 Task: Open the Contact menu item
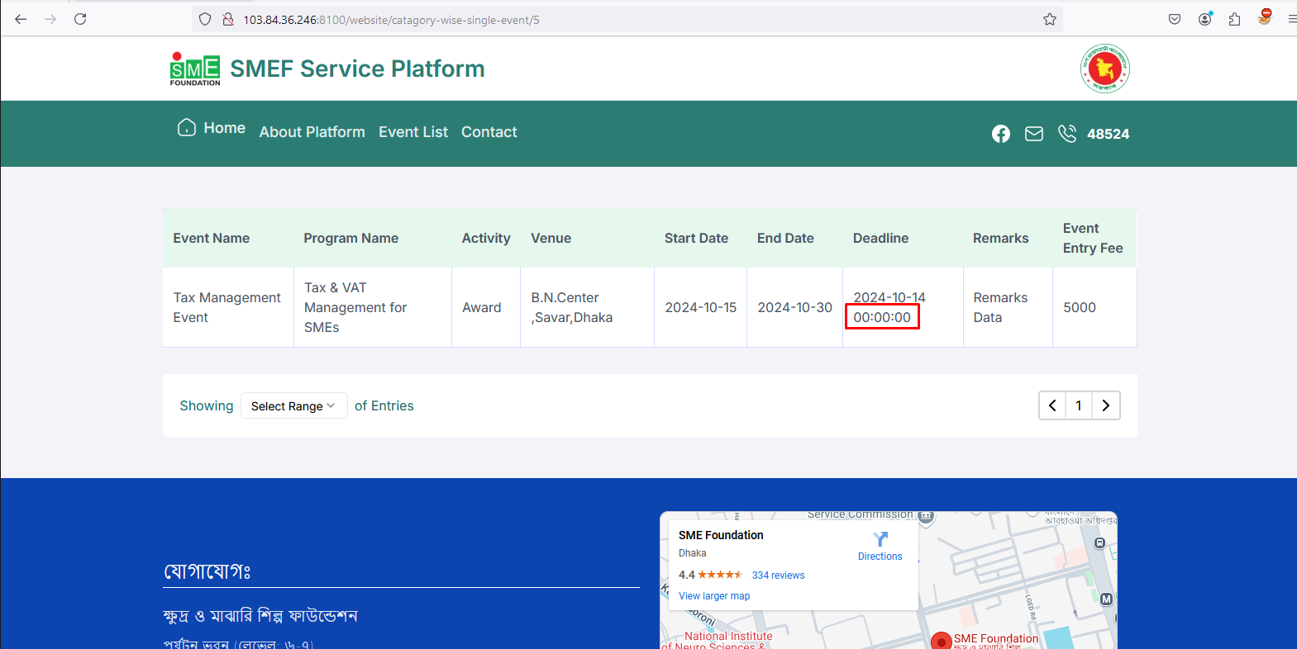(489, 132)
